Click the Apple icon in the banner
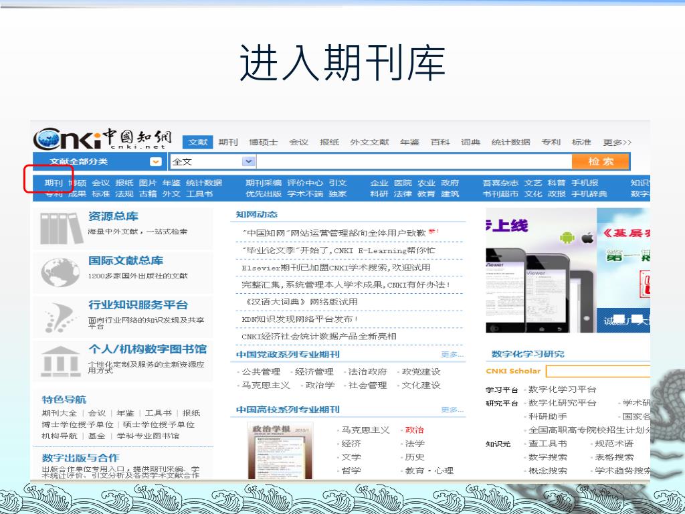Viewport: 685px width, 514px height. click(587, 238)
